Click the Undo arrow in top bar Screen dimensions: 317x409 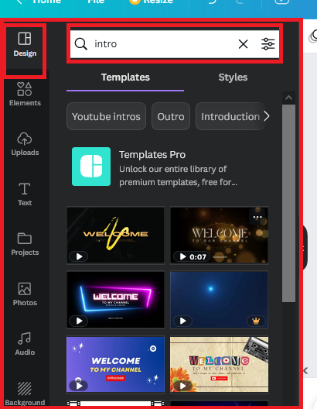click(x=213, y=2)
